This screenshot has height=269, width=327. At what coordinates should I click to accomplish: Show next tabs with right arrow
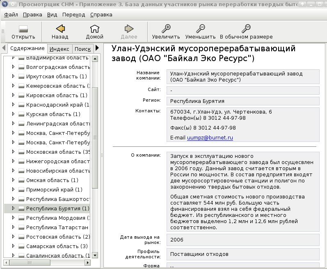tap(97, 48)
